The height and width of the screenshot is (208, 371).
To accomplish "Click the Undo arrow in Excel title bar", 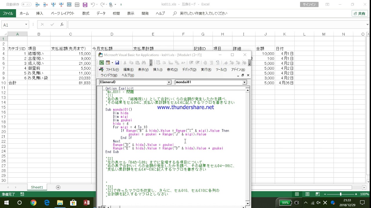I will 93,5.
